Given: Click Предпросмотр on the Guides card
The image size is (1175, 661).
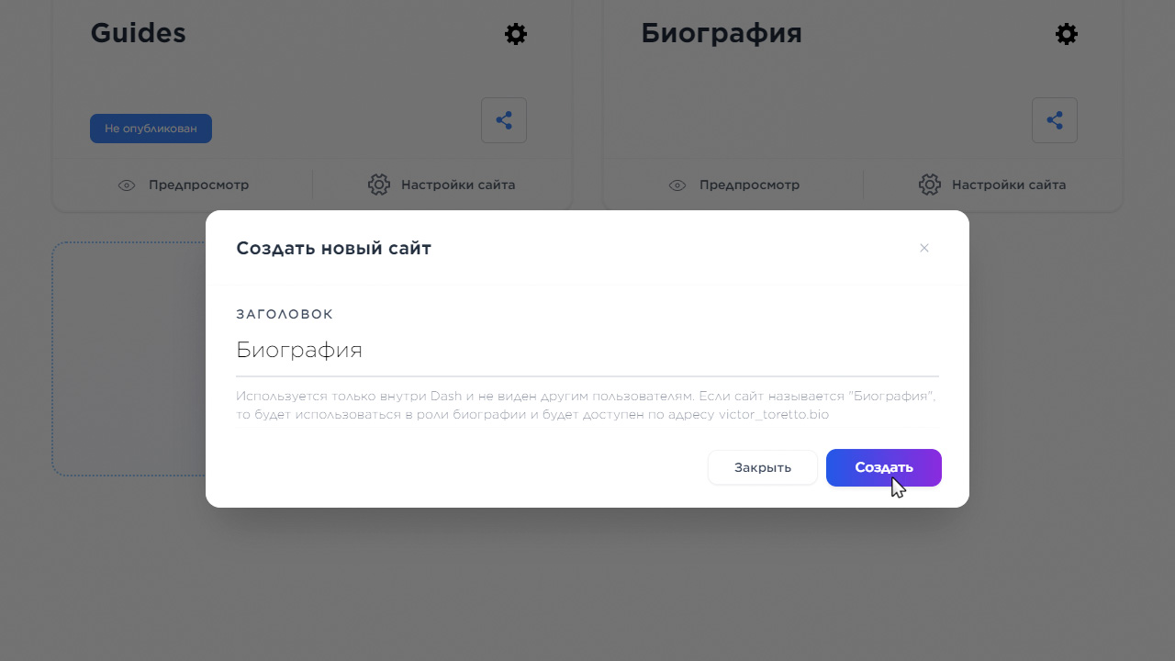Looking at the screenshot, I should coord(198,185).
